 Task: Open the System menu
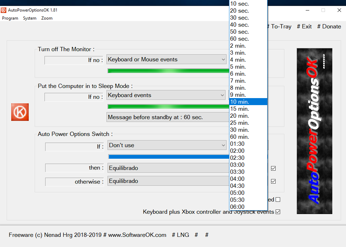(30, 18)
